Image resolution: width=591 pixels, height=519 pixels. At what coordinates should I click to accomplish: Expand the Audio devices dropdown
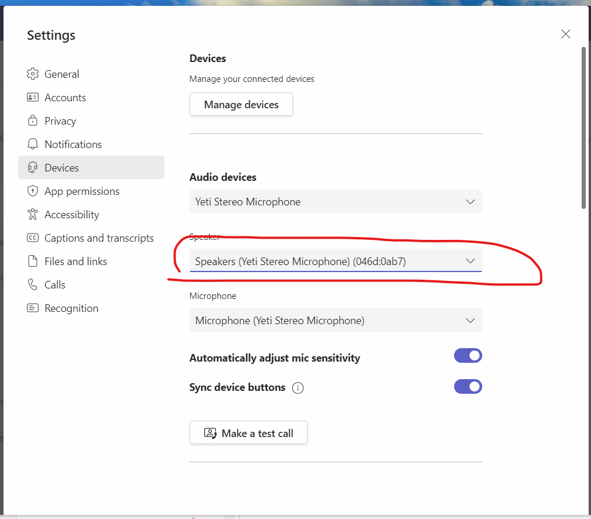pos(335,202)
